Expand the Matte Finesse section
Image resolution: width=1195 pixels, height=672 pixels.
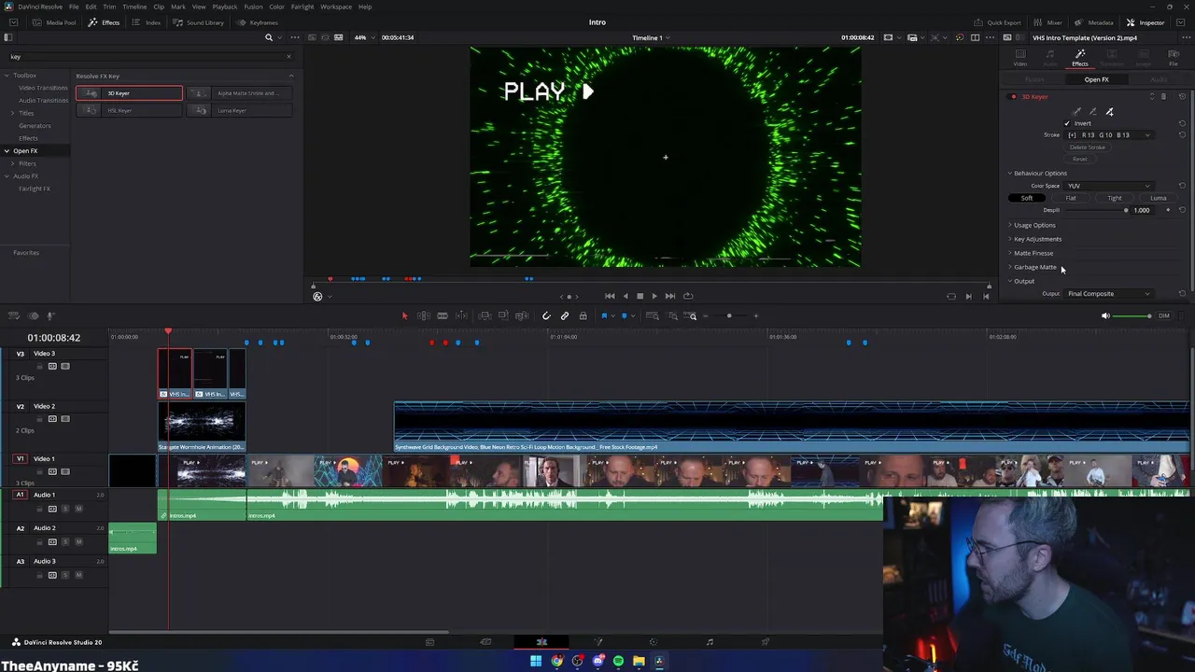(1033, 253)
